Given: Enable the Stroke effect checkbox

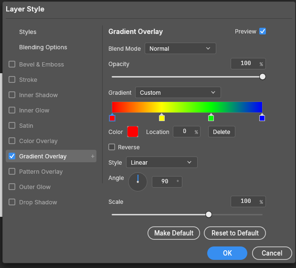Looking at the screenshot, I should click(12, 79).
